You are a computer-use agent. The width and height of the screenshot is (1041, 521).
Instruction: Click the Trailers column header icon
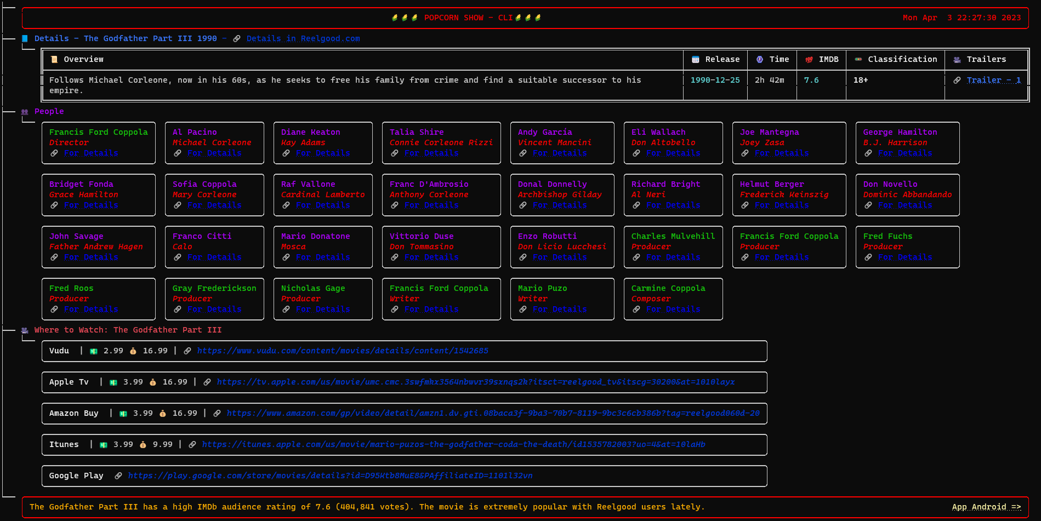pyautogui.click(x=957, y=60)
